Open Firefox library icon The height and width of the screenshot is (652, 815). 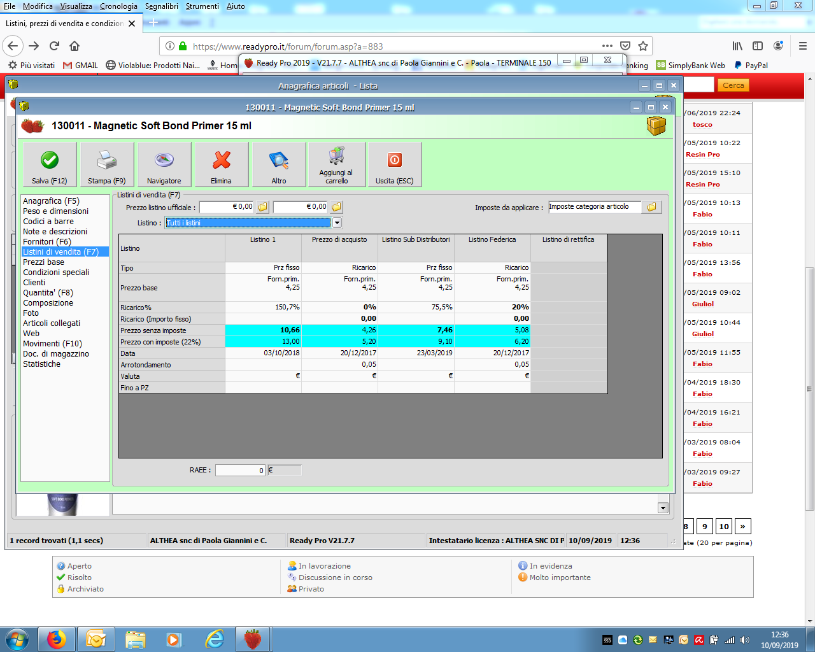tap(737, 46)
